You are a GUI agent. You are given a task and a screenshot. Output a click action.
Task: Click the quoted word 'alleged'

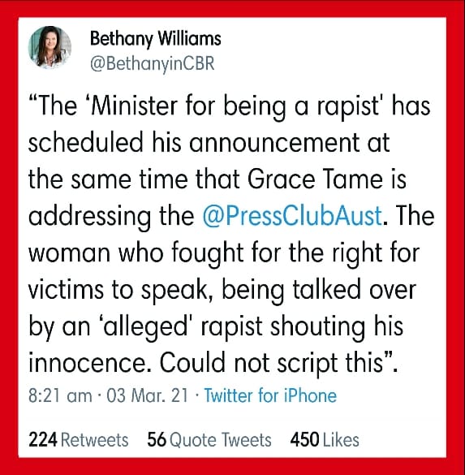point(147,326)
